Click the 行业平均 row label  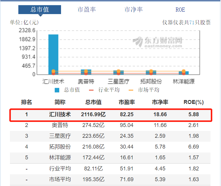(x=60, y=168)
